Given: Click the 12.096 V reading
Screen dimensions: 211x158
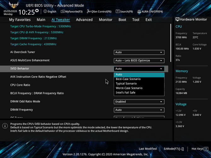Looking at the screenshot, I should pyautogui.click(x=180, y=115).
